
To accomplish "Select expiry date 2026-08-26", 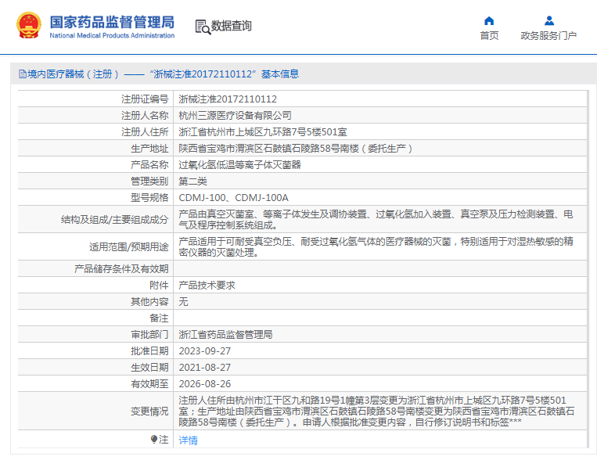I will pos(205,383).
